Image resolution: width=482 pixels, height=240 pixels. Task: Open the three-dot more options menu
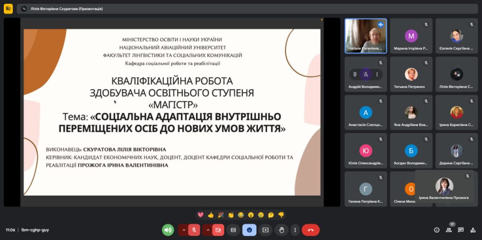[295, 230]
